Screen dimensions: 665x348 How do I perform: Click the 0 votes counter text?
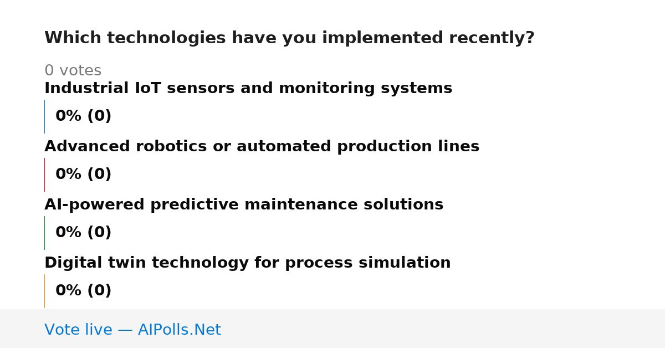coord(73,71)
